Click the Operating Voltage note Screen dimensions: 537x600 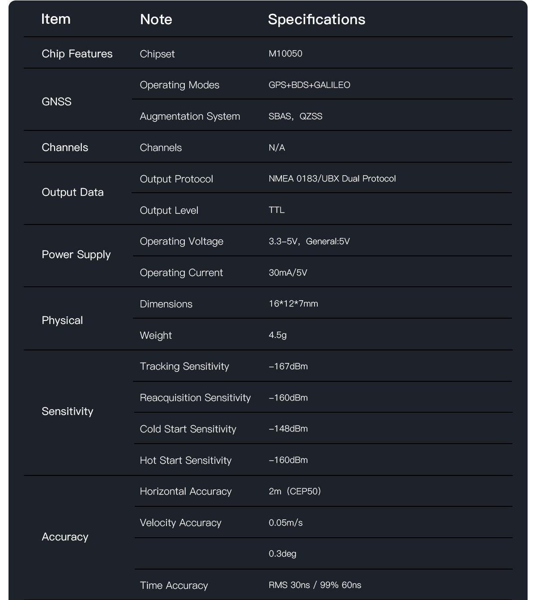click(x=181, y=242)
